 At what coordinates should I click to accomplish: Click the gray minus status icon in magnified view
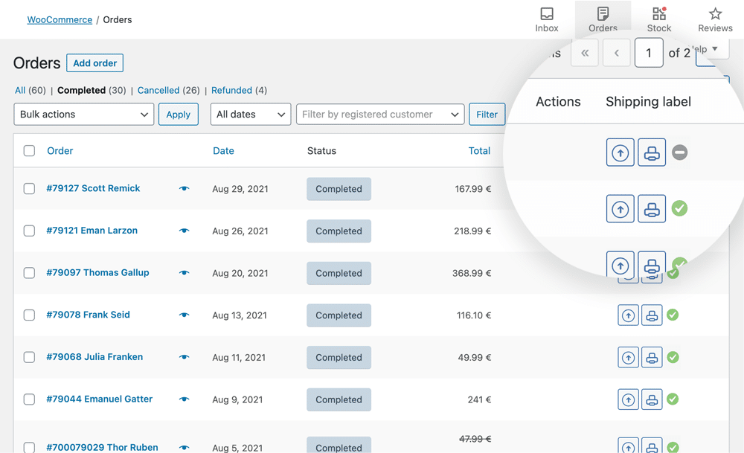click(x=679, y=152)
